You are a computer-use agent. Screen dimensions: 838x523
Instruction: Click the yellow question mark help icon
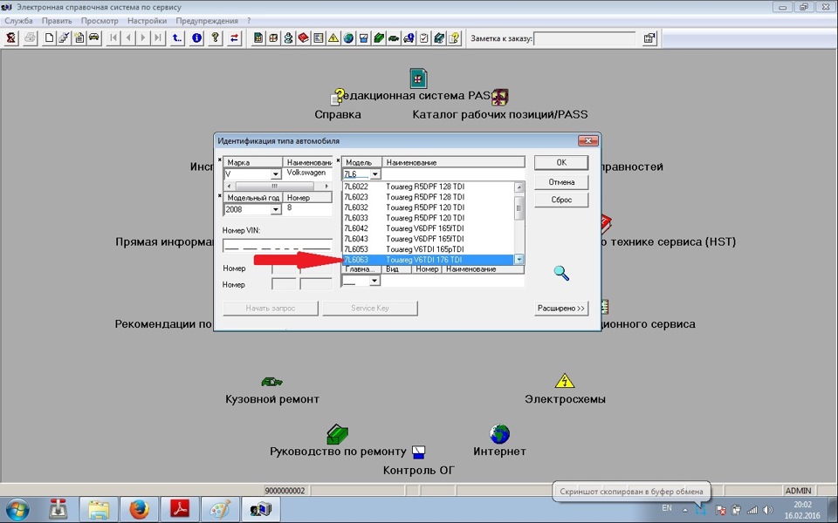[216, 37]
